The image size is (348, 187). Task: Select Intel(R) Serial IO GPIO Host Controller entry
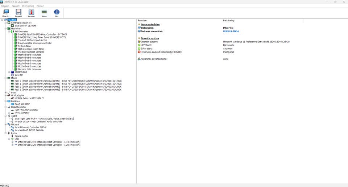click(42, 34)
